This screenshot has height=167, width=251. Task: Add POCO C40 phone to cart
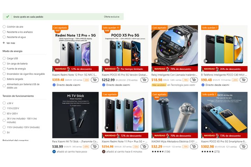click(243, 80)
